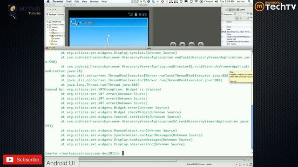Select the assets folder in Package Explorer
The height and width of the screenshot is (167, 298).
click(x=57, y=39)
